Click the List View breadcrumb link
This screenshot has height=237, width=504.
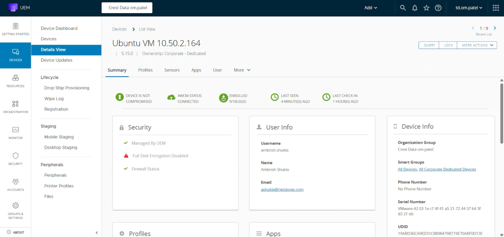pos(147,29)
